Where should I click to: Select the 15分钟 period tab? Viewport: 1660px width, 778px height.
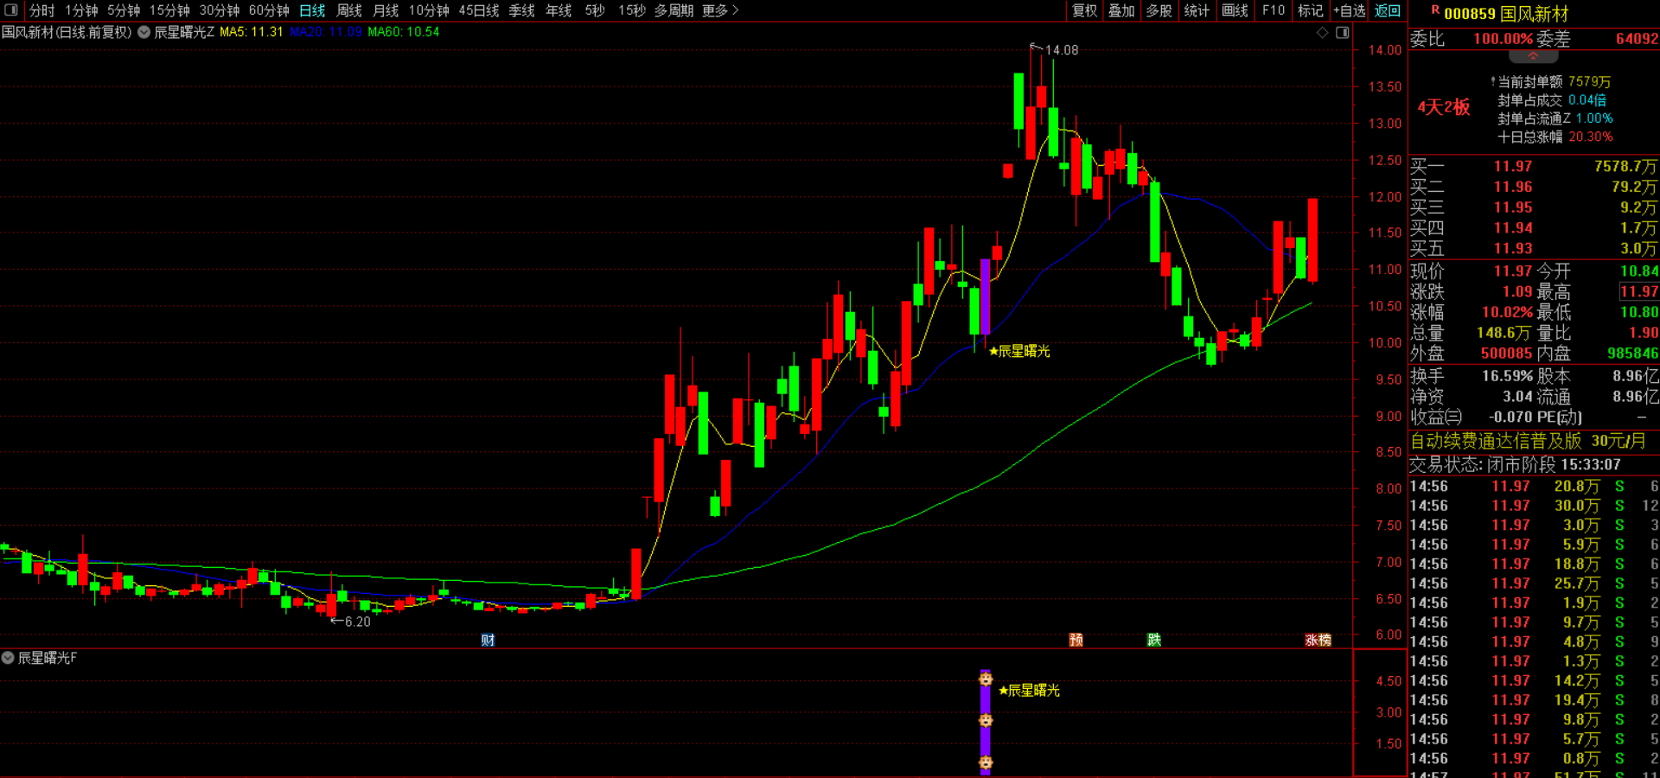coord(169,10)
